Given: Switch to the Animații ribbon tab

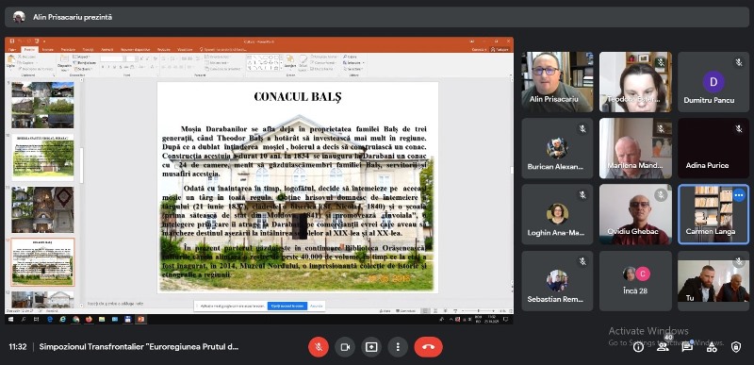Looking at the screenshot, I should [x=107, y=50].
